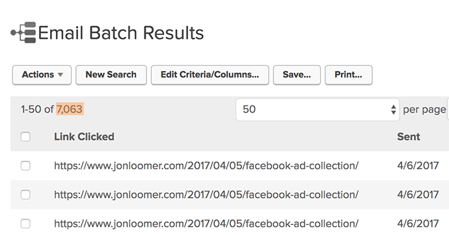This screenshot has width=449, height=235.
Task: Start a New Search
Action: point(111,75)
